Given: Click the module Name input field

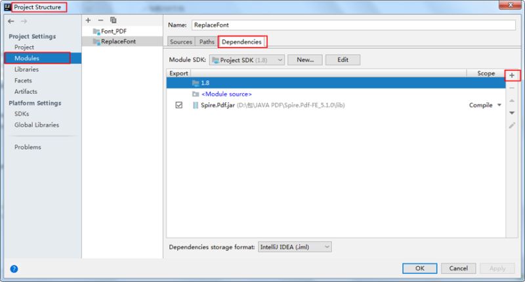Looking at the screenshot, I should coord(354,25).
